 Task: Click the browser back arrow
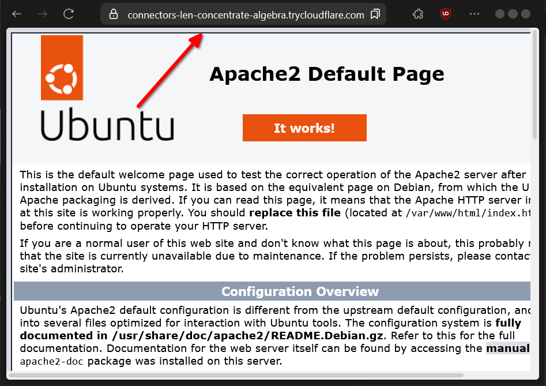point(16,14)
